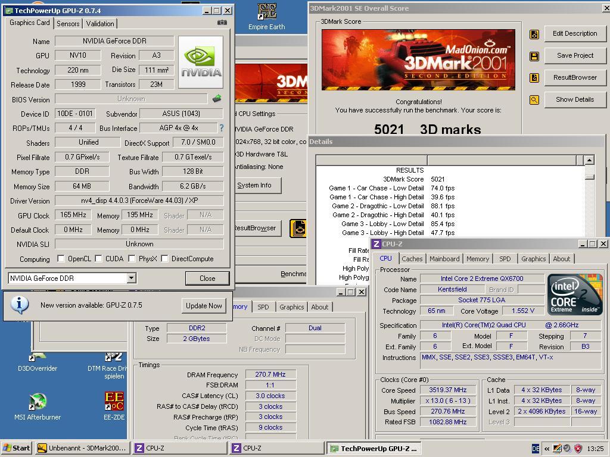The width and height of the screenshot is (610, 457).
Task: Enable the OpenCL checkbox
Action: (61, 258)
